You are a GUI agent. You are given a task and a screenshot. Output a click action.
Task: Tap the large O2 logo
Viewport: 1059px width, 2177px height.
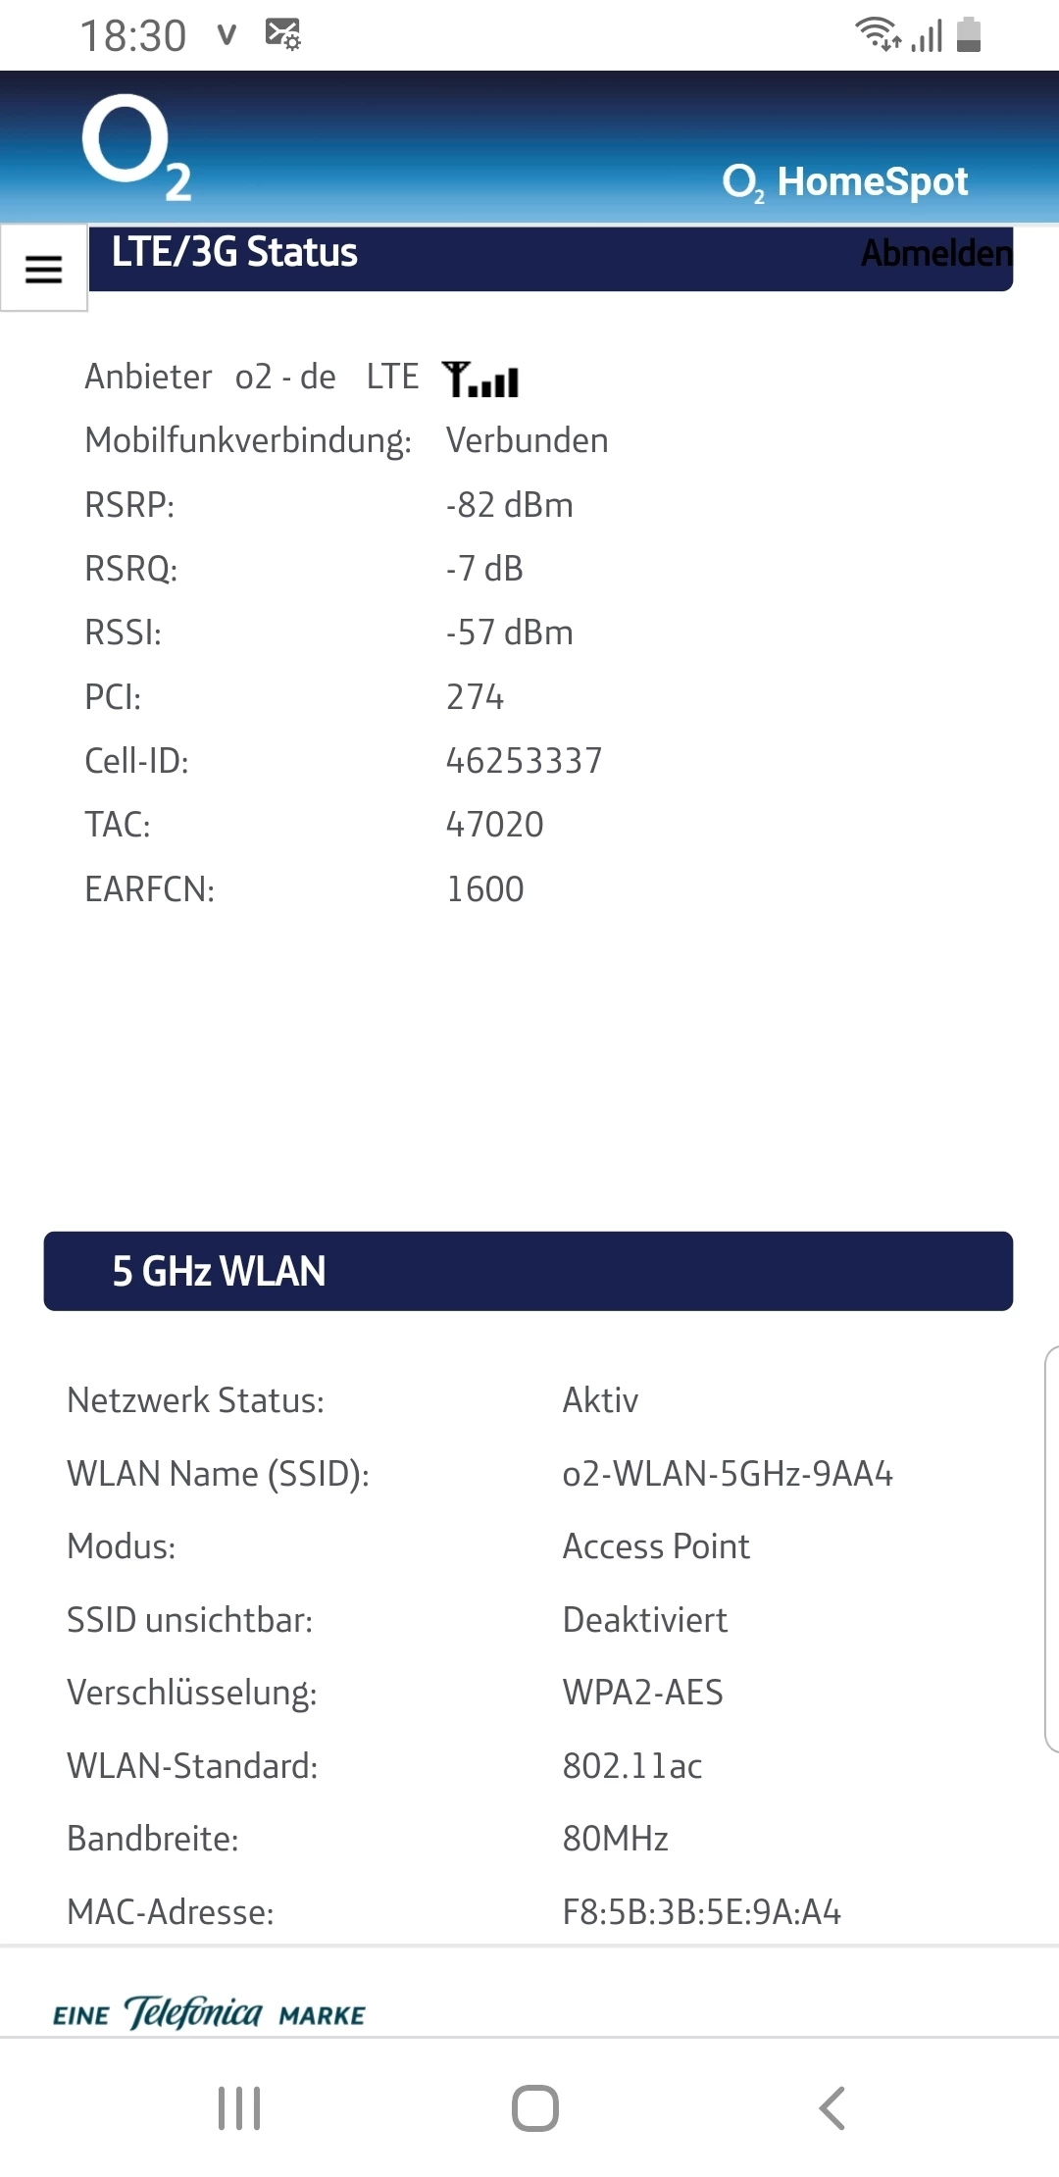click(x=136, y=148)
